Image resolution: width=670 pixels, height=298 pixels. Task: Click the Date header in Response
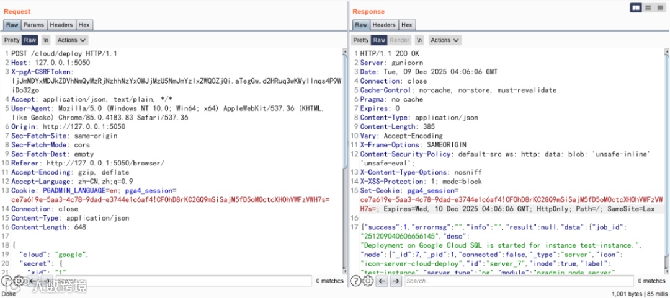pyautogui.click(x=429, y=72)
